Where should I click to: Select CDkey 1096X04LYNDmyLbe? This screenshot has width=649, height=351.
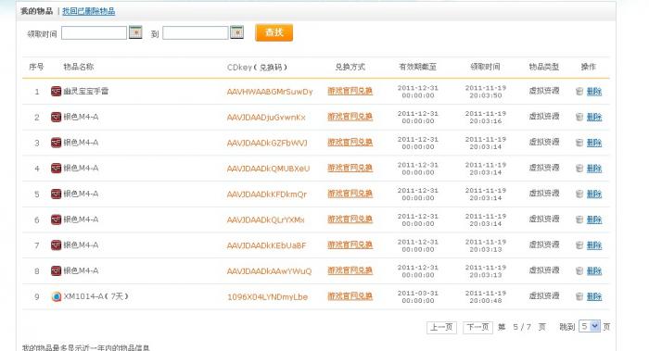click(267, 297)
